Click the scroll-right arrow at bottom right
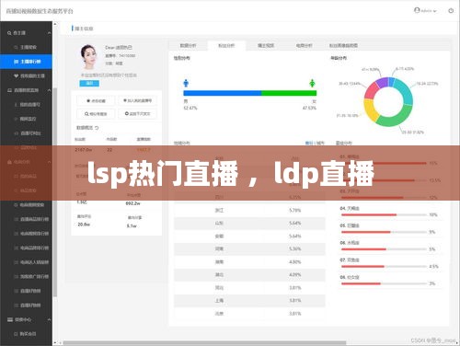The image size is (460, 346). point(456,343)
